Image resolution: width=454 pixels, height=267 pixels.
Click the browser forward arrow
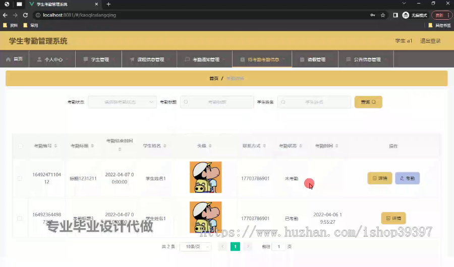[15, 15]
